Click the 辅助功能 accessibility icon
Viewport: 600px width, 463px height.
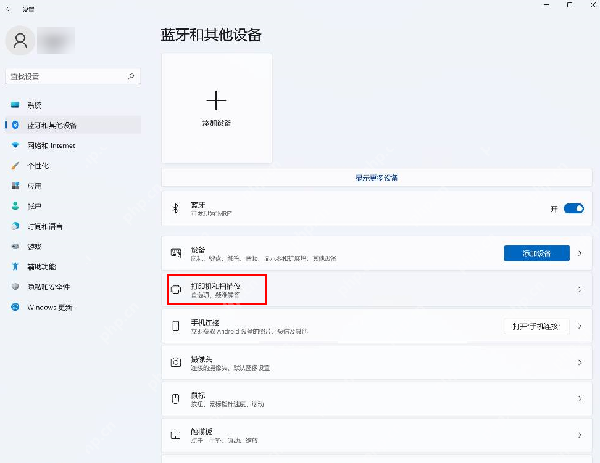(15, 266)
